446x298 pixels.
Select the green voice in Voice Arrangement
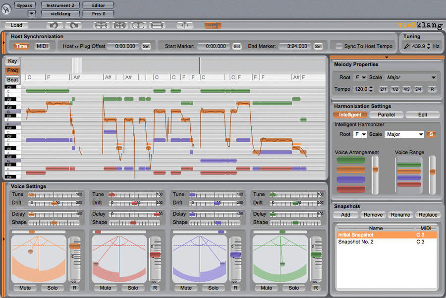pos(351,160)
